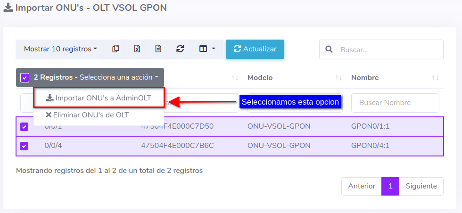The height and width of the screenshot is (213, 462).
Task: Open the column visibility icon menu
Action: (207, 49)
